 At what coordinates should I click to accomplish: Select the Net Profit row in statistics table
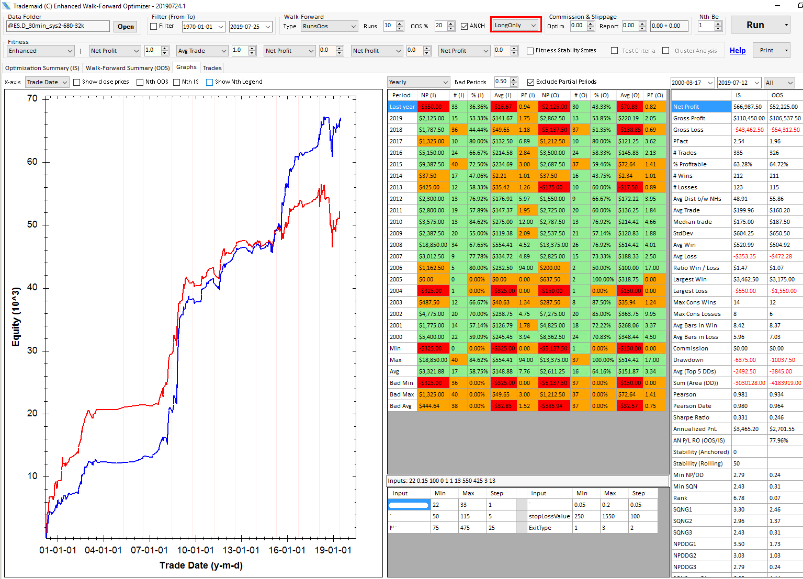tap(701, 107)
